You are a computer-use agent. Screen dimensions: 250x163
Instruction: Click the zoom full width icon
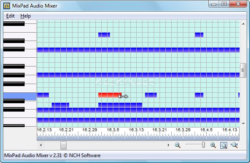pos(234,145)
